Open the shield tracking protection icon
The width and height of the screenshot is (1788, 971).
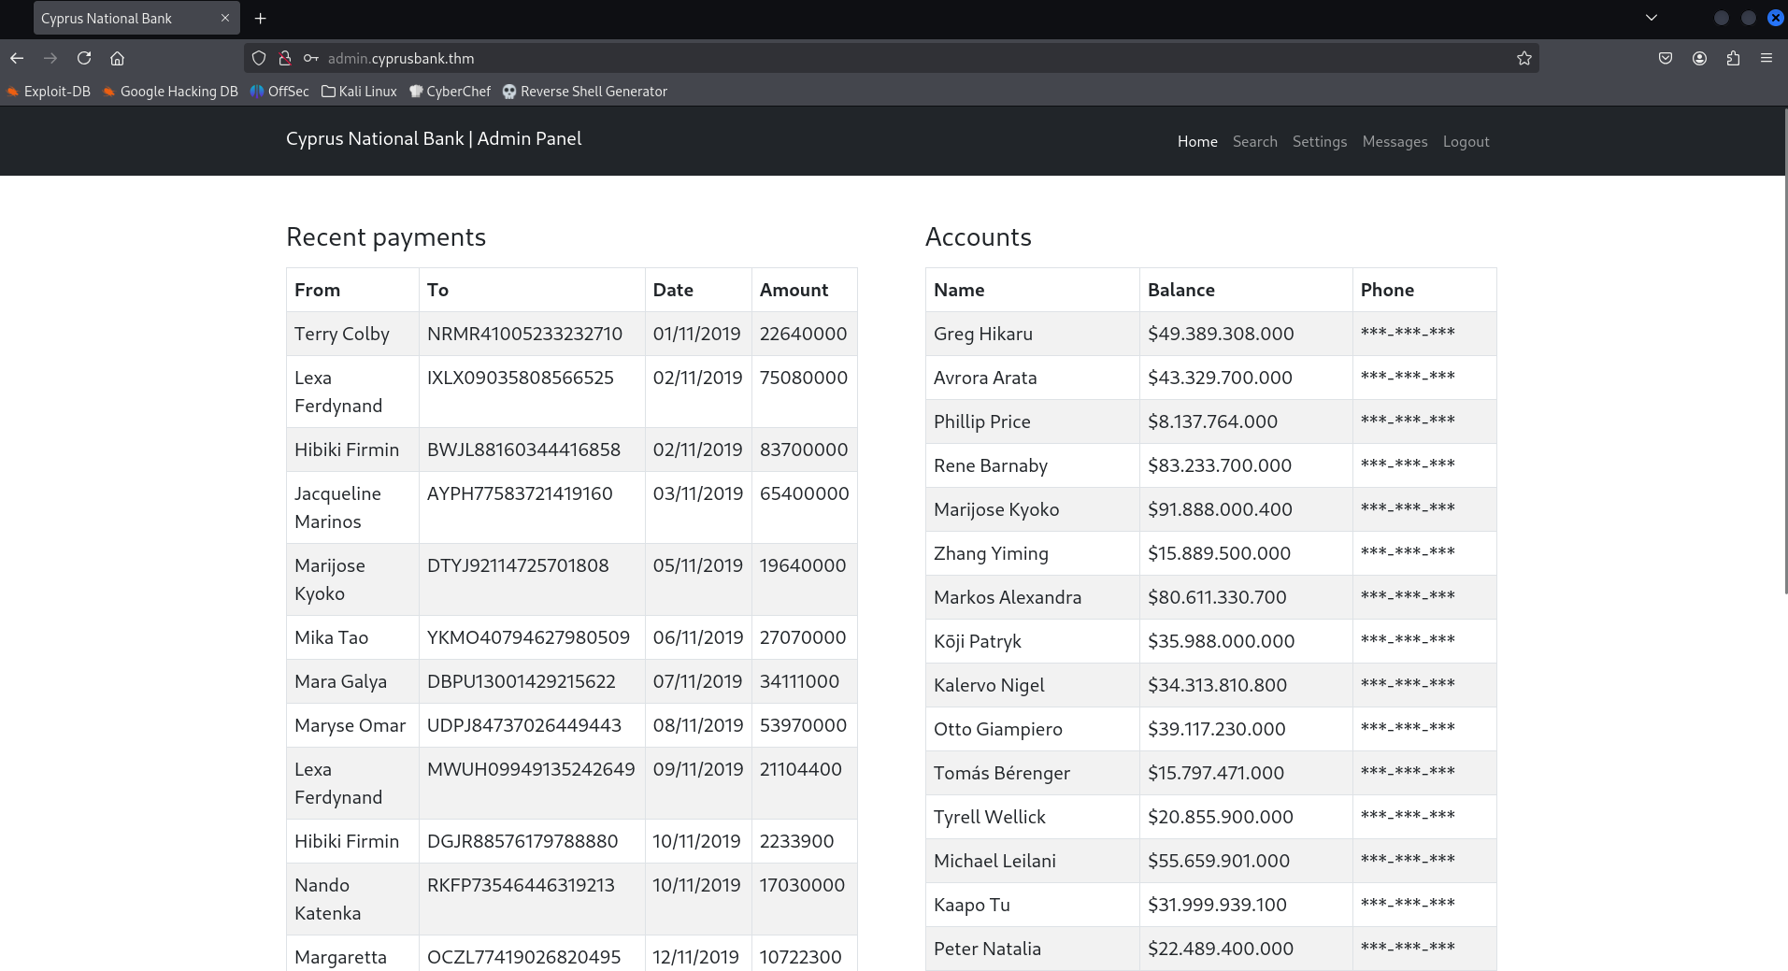click(259, 58)
